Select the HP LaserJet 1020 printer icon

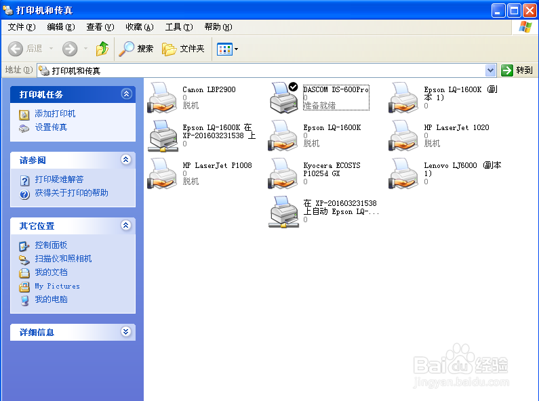pyautogui.click(x=403, y=135)
